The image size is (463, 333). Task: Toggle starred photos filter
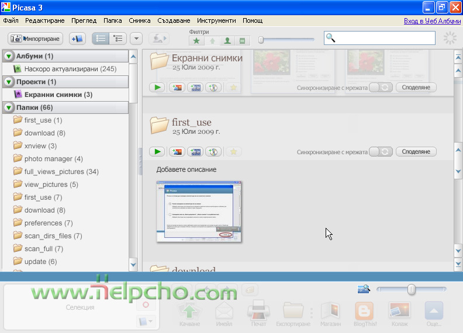pyautogui.click(x=196, y=41)
